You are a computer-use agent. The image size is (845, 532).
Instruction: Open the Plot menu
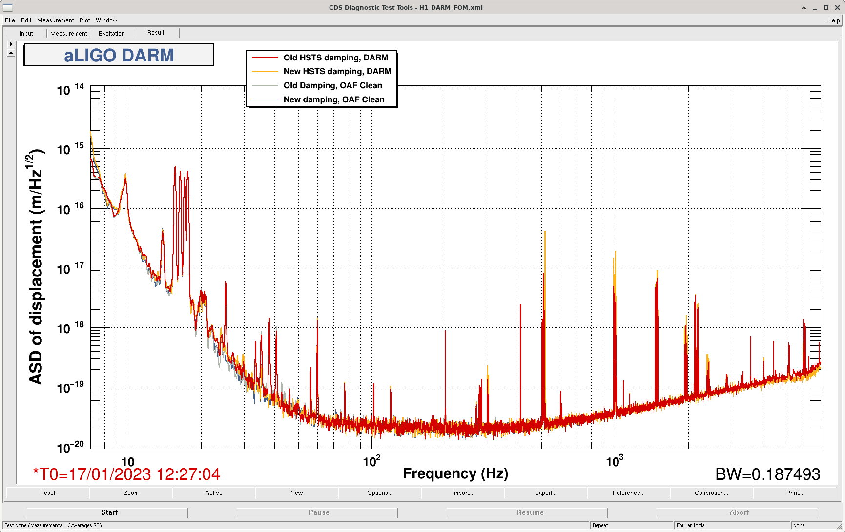point(85,20)
